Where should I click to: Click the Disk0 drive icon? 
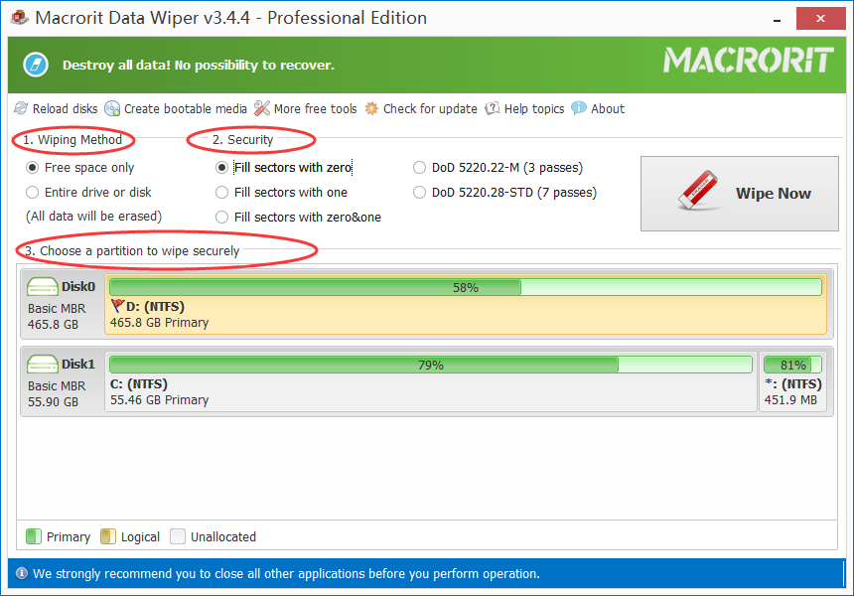pyautogui.click(x=44, y=287)
